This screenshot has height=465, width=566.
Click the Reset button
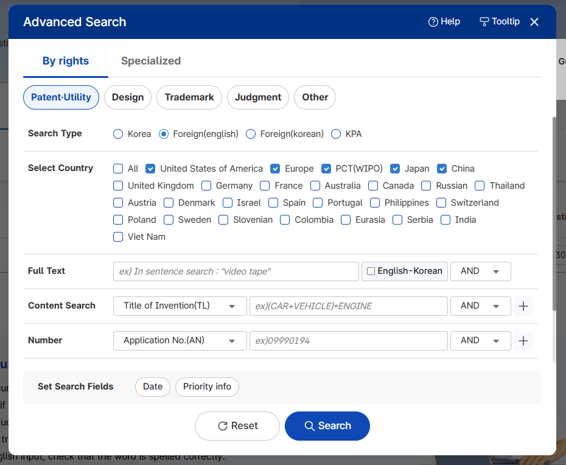click(237, 426)
